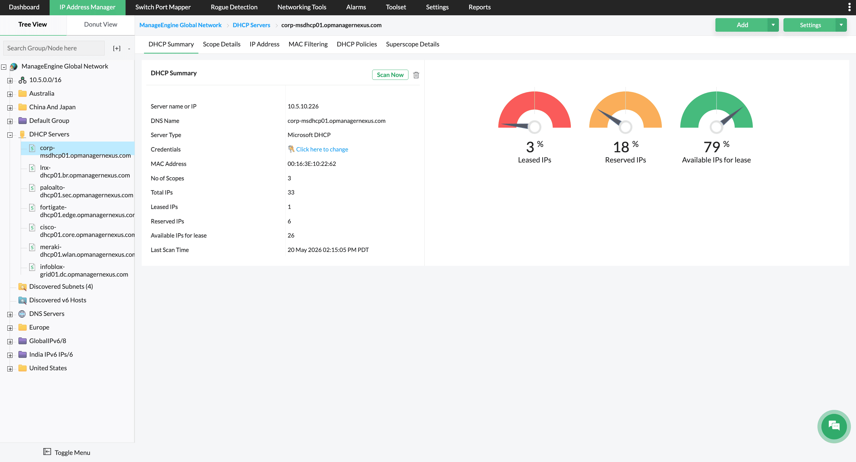Expand the Default Group node
The image size is (856, 462).
(10, 121)
